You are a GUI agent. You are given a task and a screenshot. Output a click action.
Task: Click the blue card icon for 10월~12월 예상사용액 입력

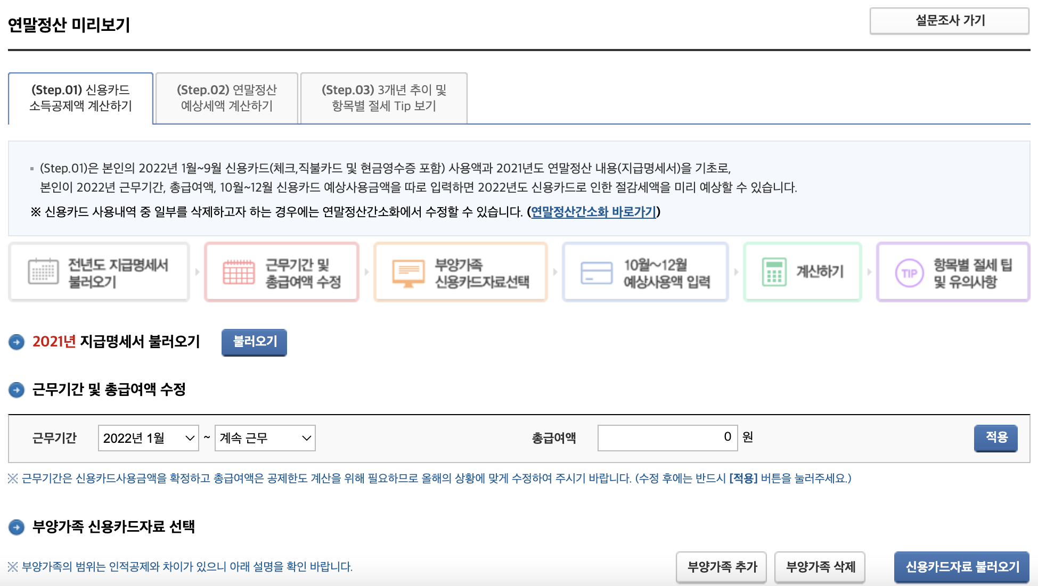596,273
